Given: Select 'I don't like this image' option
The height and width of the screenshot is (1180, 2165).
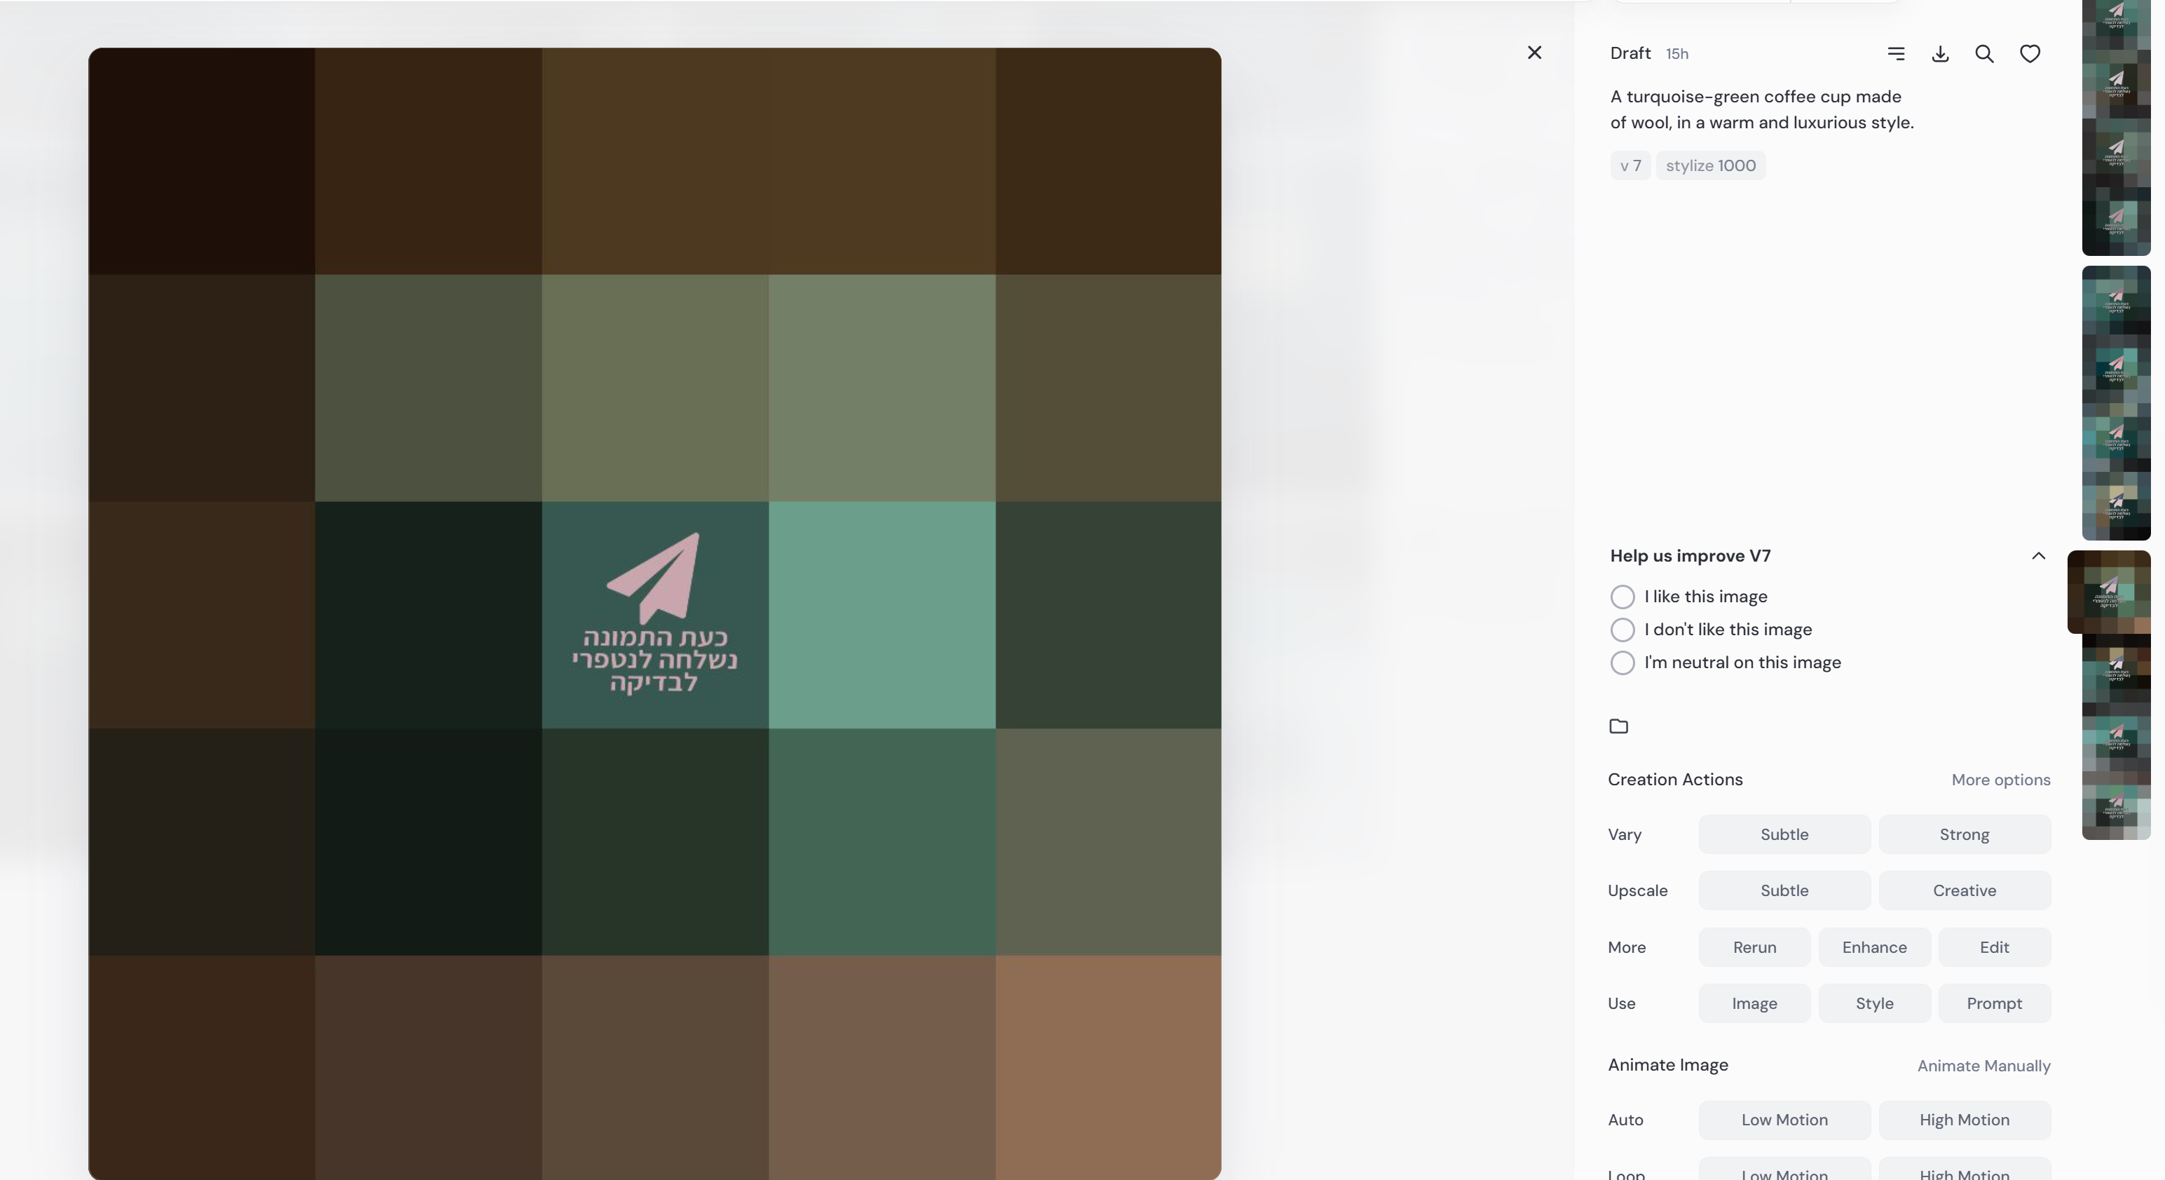Looking at the screenshot, I should click(1622, 629).
